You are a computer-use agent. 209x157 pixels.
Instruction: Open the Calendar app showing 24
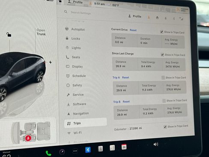[x=124, y=147]
